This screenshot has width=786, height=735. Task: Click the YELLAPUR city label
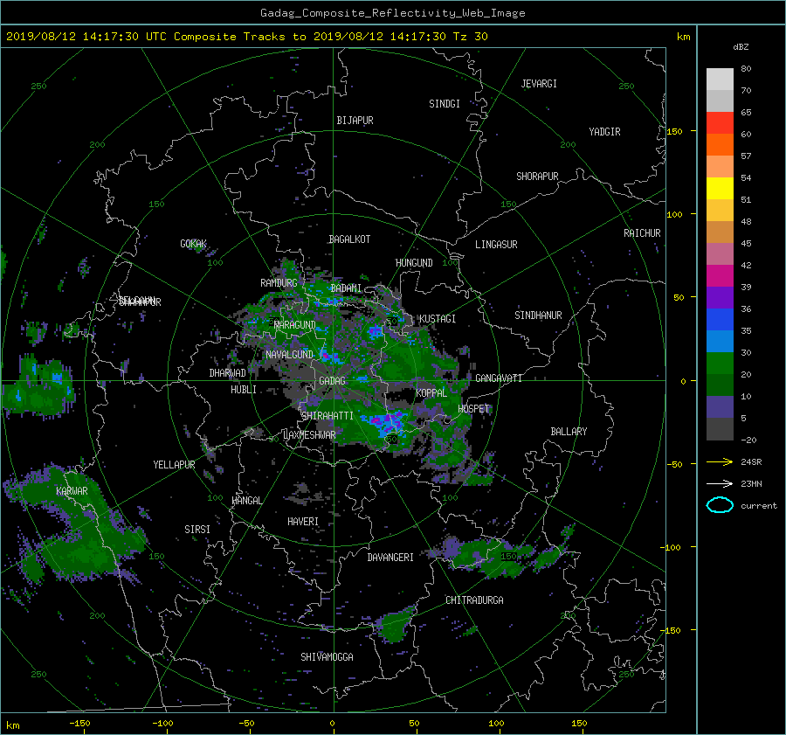coord(174,465)
